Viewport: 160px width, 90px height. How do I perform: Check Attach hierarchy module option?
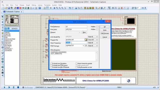(x=76, y=63)
